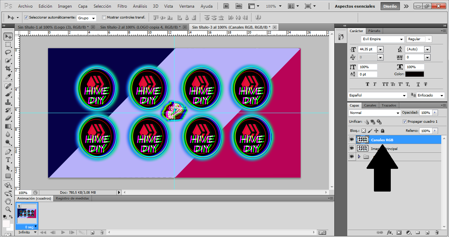Switch to the Trazados tab

[x=389, y=105]
